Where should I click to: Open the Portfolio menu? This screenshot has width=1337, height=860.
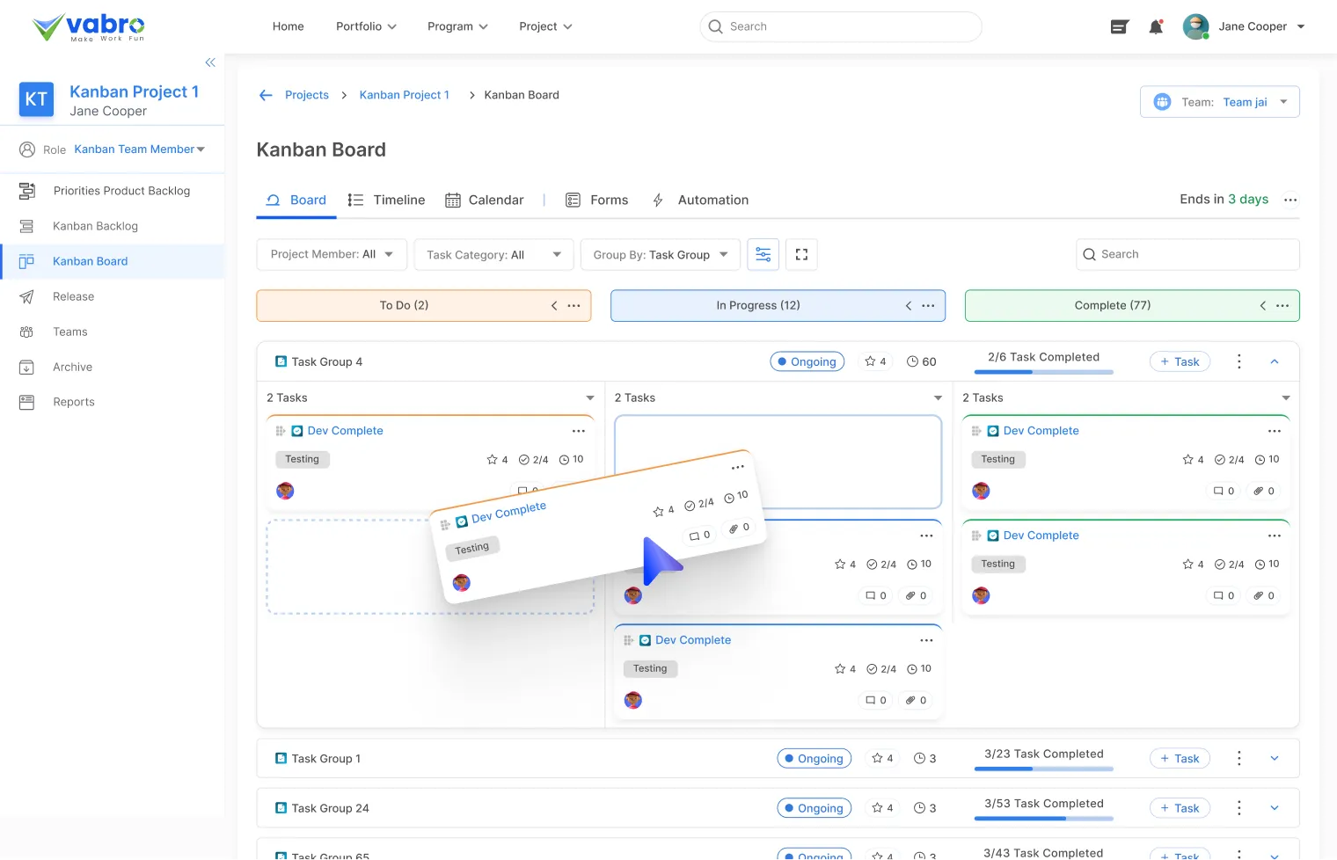366,26
